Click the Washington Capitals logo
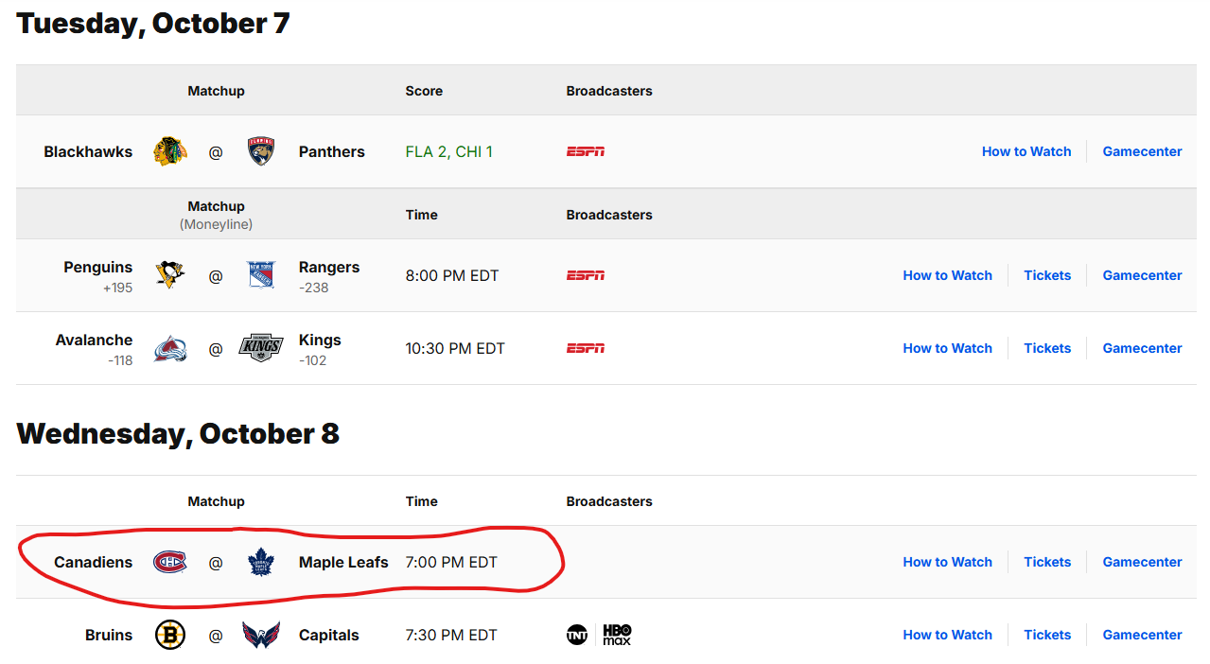Viewport: 1210px width, 664px height. (261, 635)
